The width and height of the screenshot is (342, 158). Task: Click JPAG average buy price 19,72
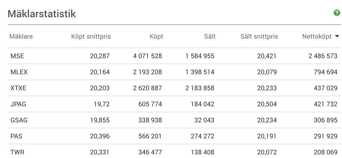click(102, 104)
